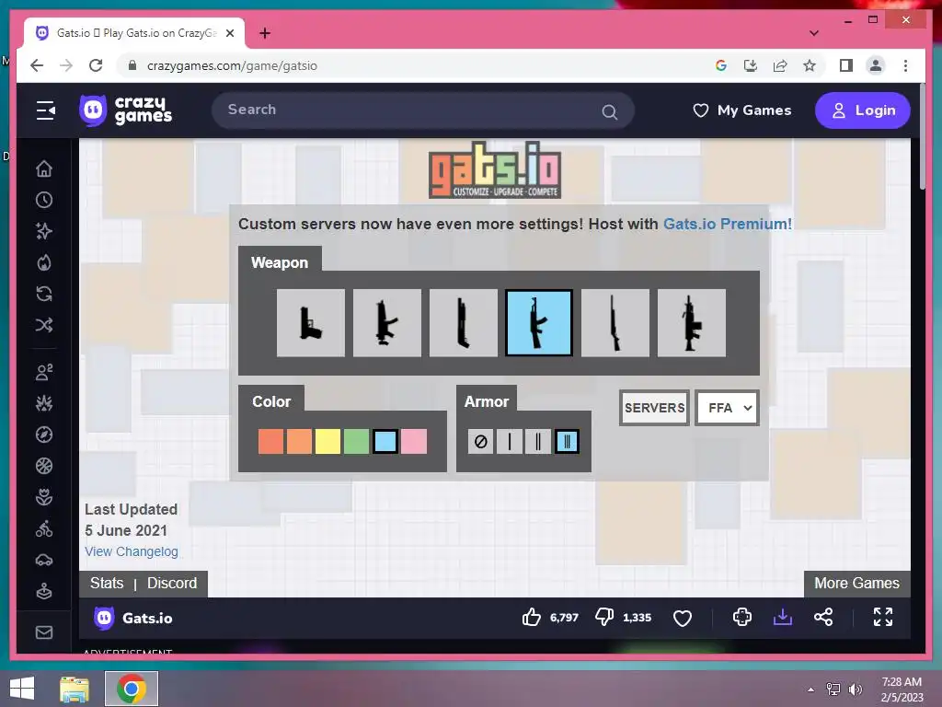Go back in browser
Image resolution: width=942 pixels, height=707 pixels.
(37, 65)
